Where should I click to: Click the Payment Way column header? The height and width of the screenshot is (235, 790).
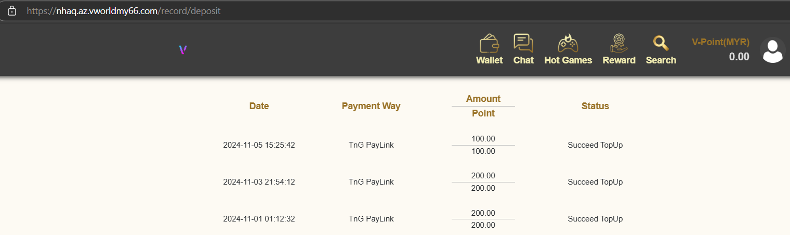click(371, 106)
